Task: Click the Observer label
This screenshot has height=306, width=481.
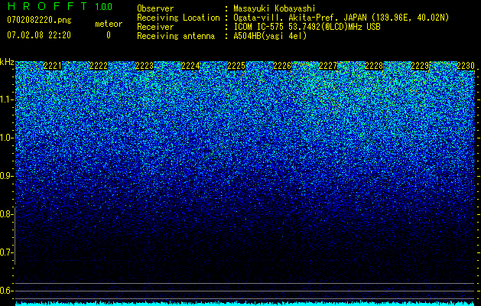Action: [x=155, y=8]
